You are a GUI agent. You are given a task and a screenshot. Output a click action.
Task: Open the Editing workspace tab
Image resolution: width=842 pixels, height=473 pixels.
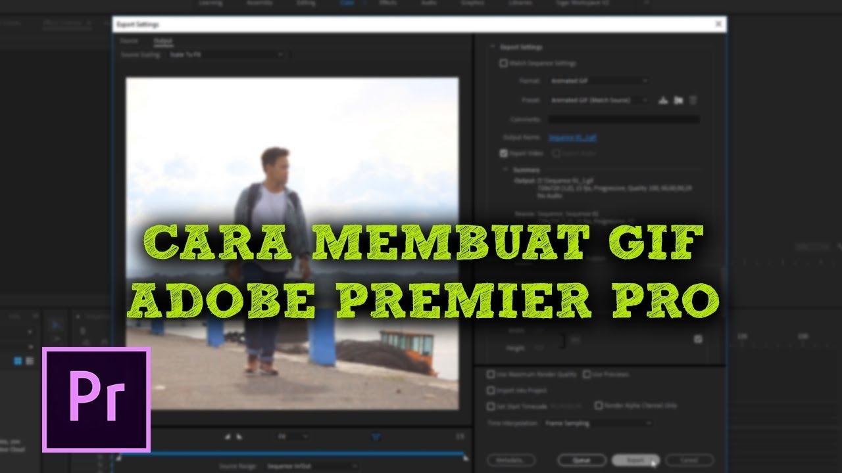[x=306, y=3]
